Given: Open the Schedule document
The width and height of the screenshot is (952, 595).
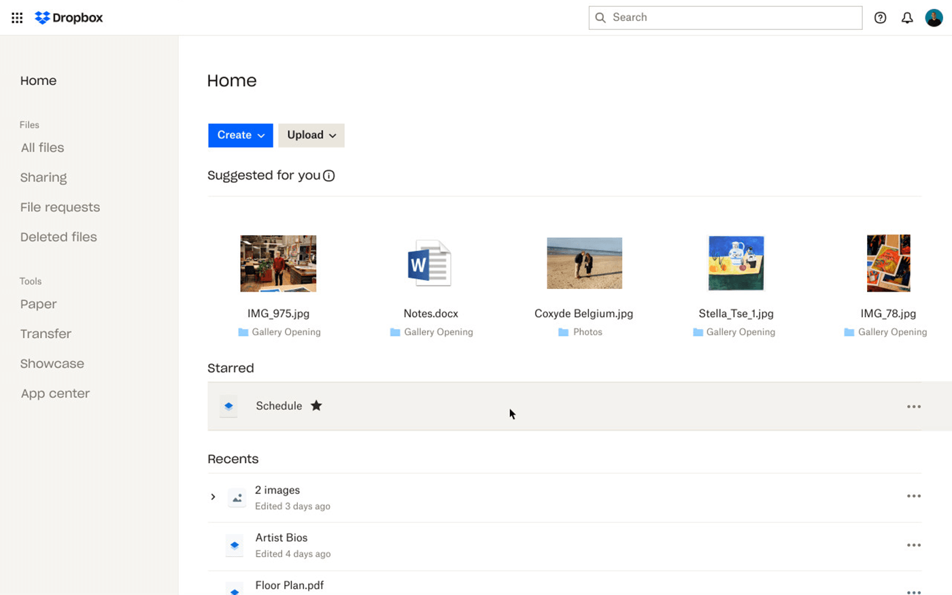Looking at the screenshot, I should pyautogui.click(x=279, y=406).
